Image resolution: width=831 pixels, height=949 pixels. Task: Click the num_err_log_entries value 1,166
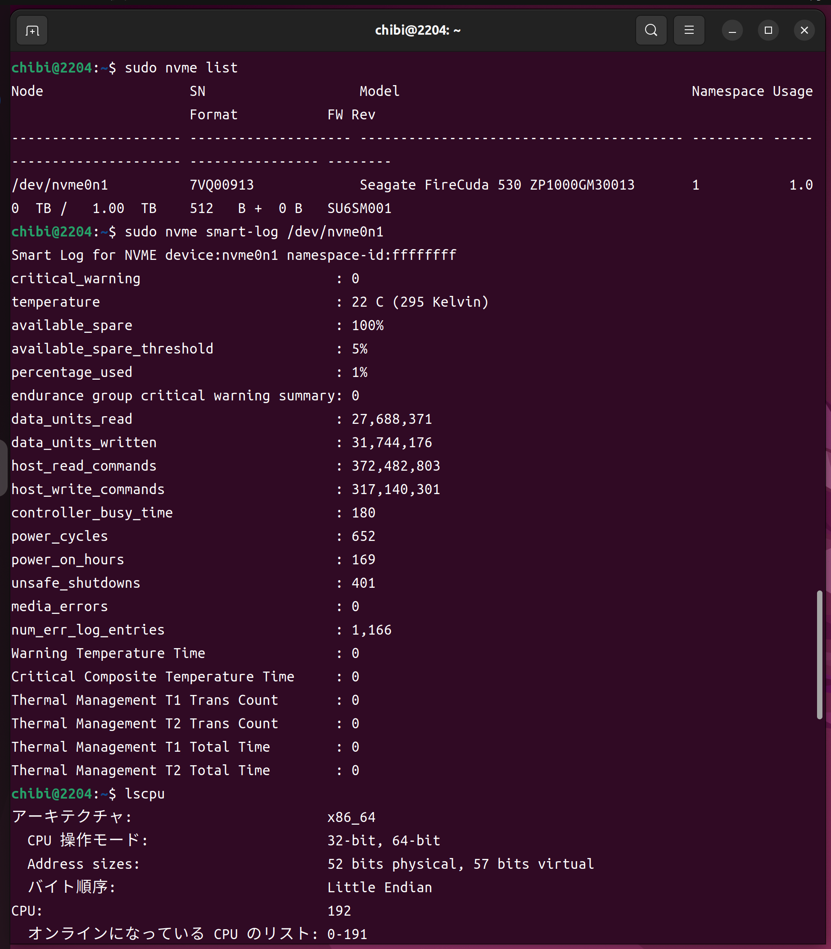click(371, 630)
